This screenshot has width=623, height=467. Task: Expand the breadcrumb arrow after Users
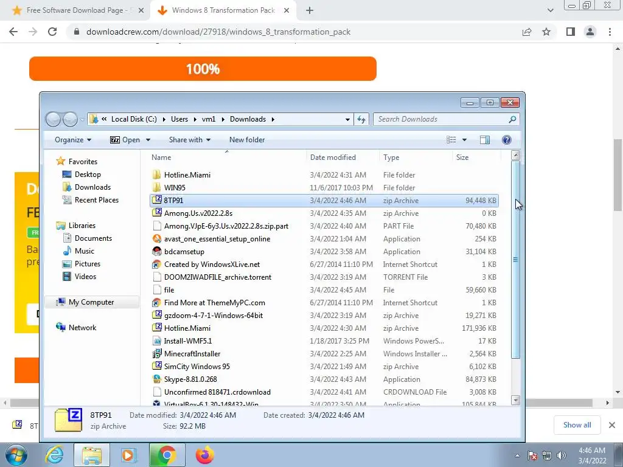(195, 119)
